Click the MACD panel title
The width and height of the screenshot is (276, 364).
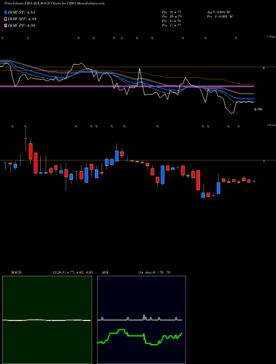pyautogui.click(x=16, y=272)
